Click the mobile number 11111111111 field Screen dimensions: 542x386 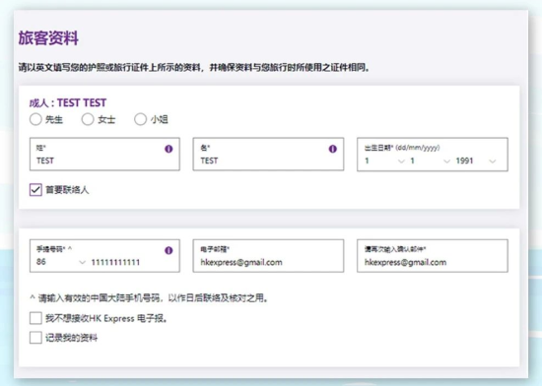click(115, 262)
